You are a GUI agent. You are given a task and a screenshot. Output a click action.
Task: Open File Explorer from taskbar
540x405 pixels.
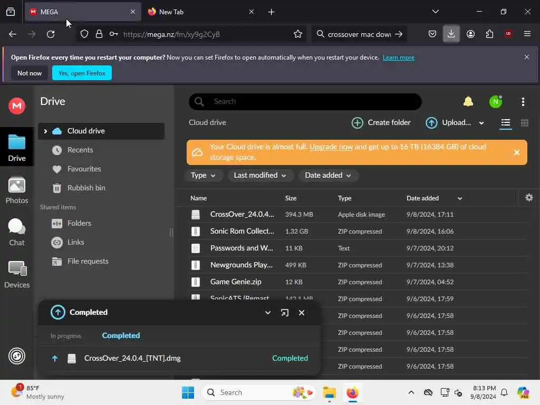(x=329, y=392)
